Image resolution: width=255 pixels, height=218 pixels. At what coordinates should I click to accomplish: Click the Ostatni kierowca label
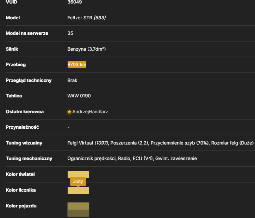pyautogui.click(x=25, y=112)
